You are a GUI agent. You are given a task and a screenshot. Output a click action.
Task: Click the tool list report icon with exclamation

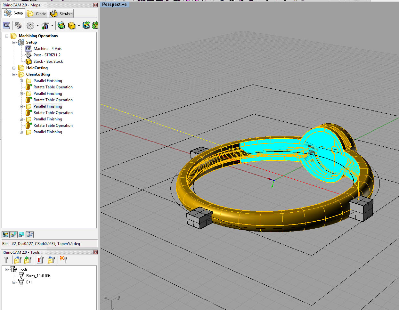click(x=40, y=260)
